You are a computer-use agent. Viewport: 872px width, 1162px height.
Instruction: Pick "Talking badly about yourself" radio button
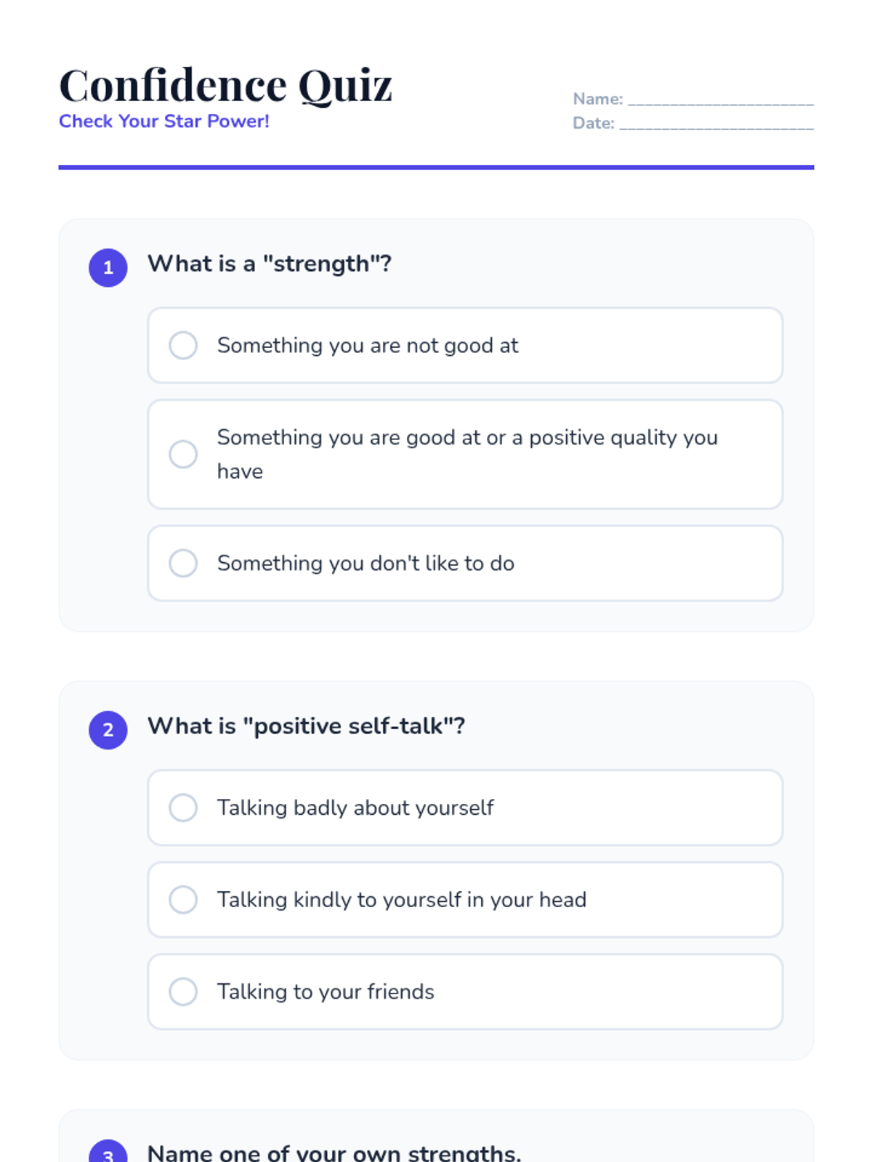pyautogui.click(x=183, y=808)
